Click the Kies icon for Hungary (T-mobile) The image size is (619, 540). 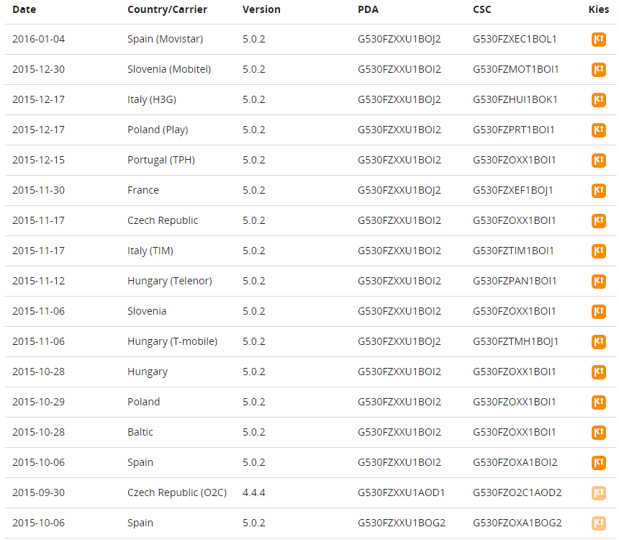click(x=598, y=342)
